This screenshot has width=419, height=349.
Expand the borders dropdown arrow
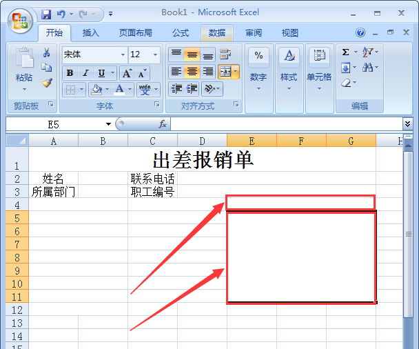(82, 90)
